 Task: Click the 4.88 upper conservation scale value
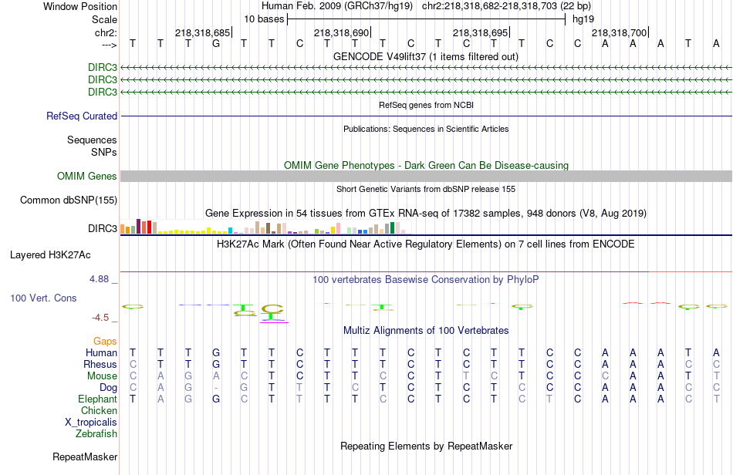pyautogui.click(x=99, y=279)
